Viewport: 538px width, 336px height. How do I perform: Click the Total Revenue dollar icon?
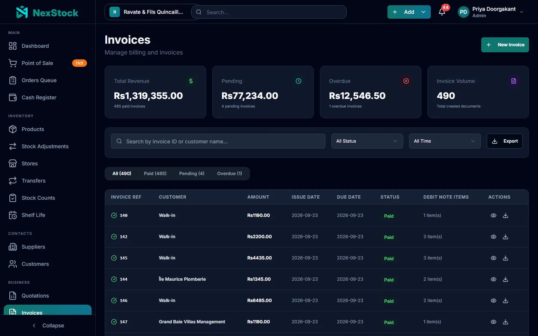(x=191, y=81)
